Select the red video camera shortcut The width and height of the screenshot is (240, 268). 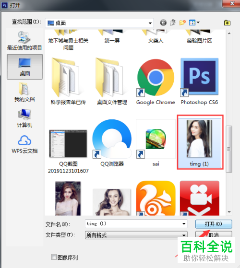[200, 198]
